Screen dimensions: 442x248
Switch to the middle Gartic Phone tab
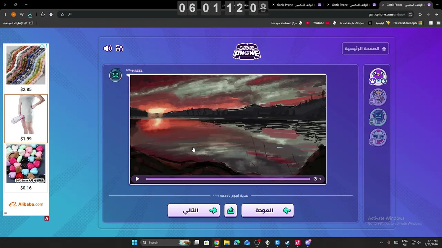tap(352, 5)
